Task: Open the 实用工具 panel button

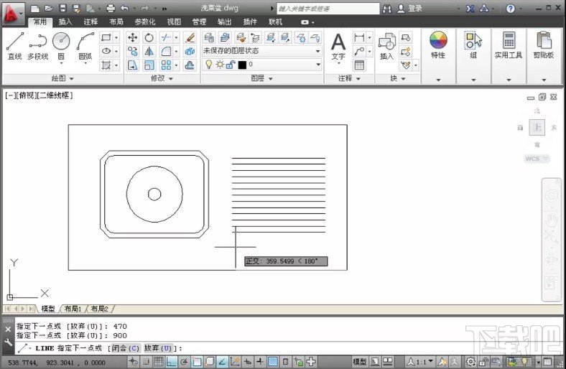Action: (509, 45)
